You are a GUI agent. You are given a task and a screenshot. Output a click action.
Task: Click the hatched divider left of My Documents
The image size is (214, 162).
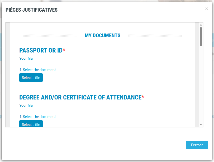[x=50, y=36]
